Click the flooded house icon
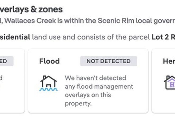 [49, 83]
